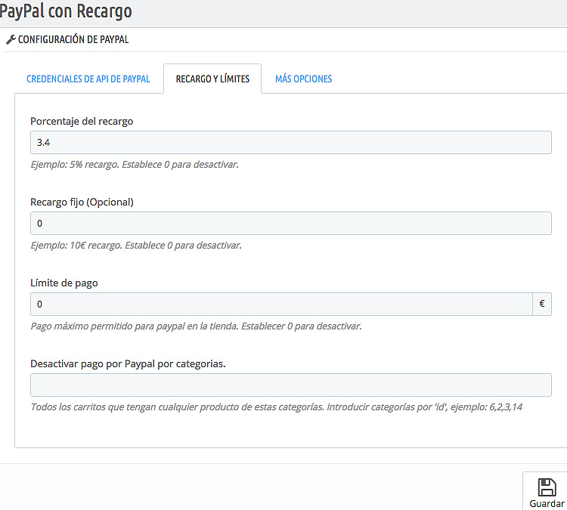The width and height of the screenshot is (567, 510).
Task: Select the Límite de pago input box
Action: coord(281,304)
